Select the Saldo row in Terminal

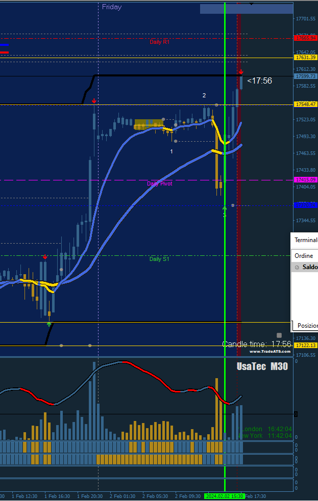305,267
